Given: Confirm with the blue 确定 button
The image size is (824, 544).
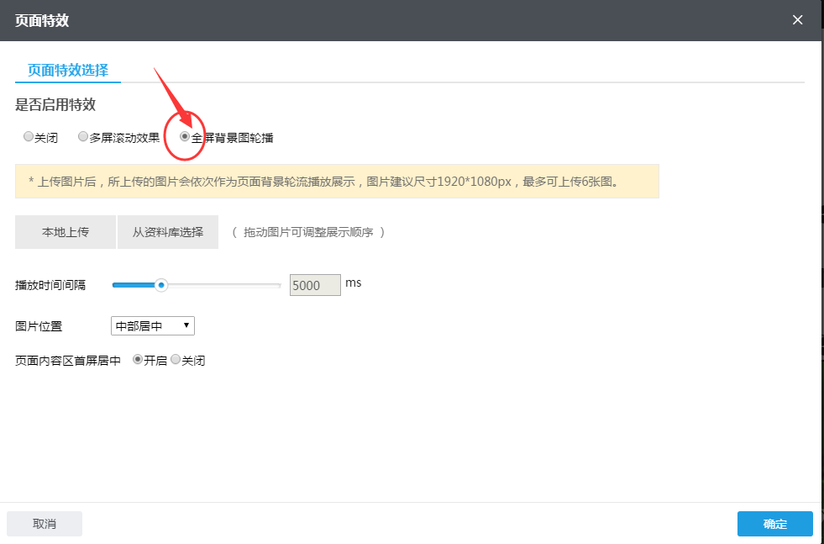Looking at the screenshot, I should pyautogui.click(x=774, y=524).
